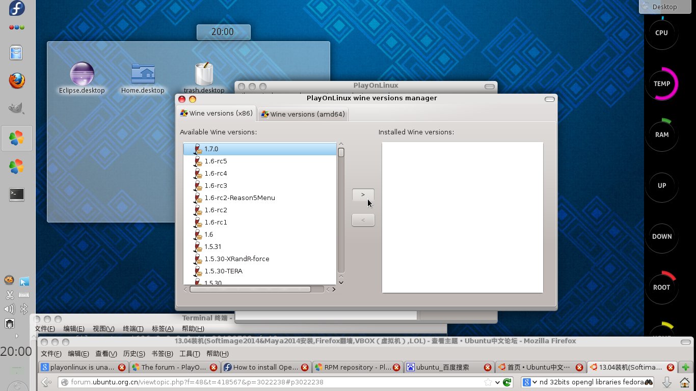Click the wine glass icon beside 1.5.31

(x=198, y=247)
